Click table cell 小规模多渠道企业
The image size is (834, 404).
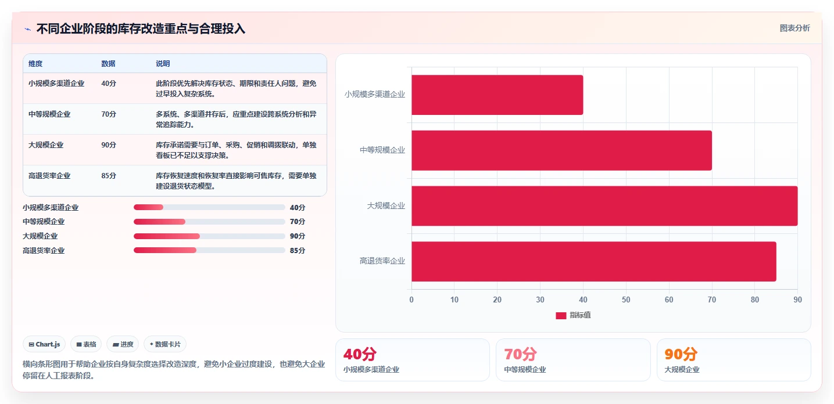(56, 84)
